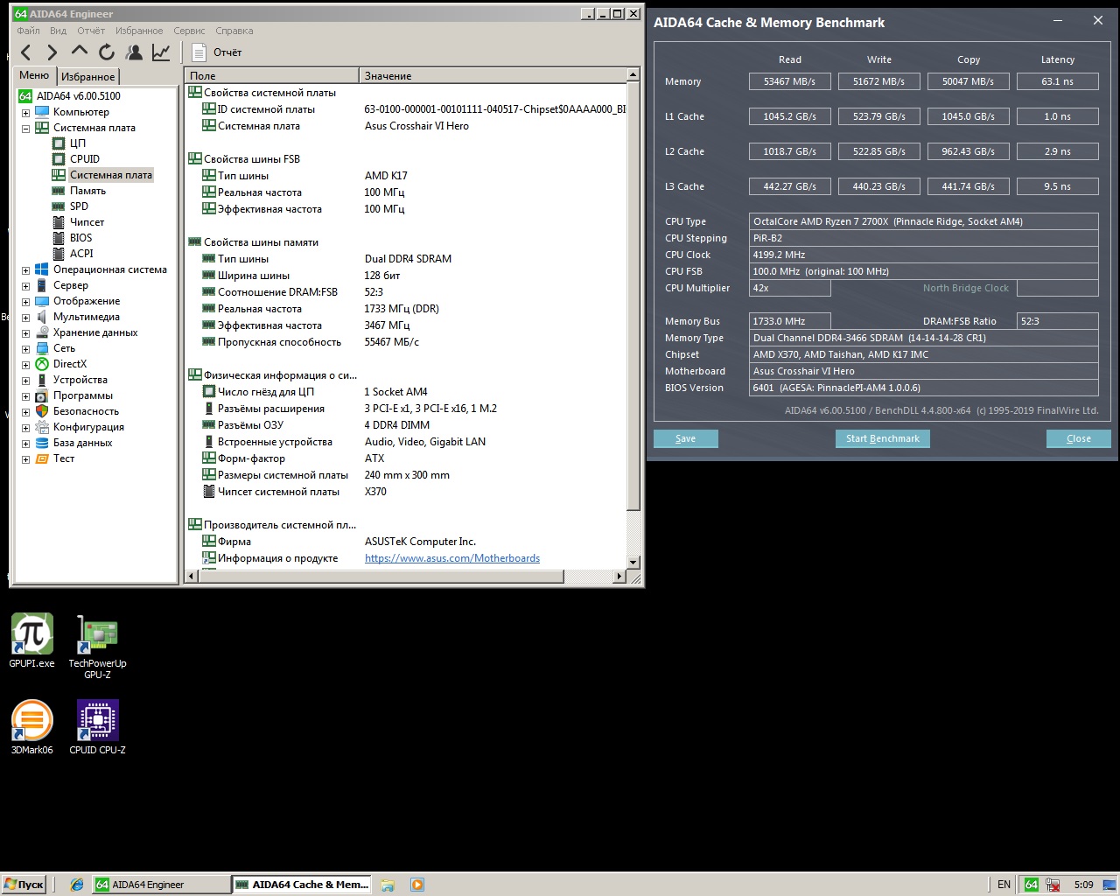
Task: Click the user icon in the toolbar
Action: 134,52
